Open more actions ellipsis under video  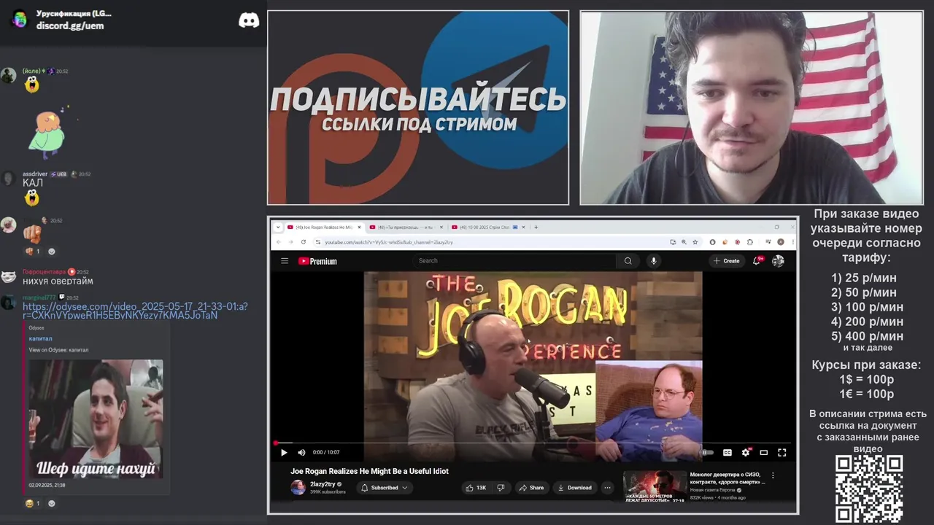pyautogui.click(x=607, y=488)
